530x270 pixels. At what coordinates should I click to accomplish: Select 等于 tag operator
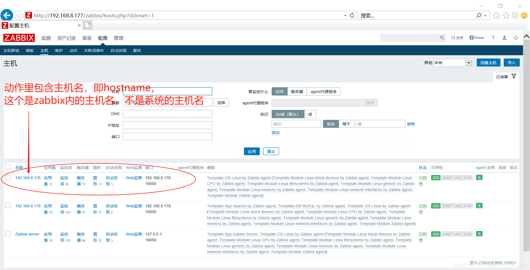coord(346,124)
